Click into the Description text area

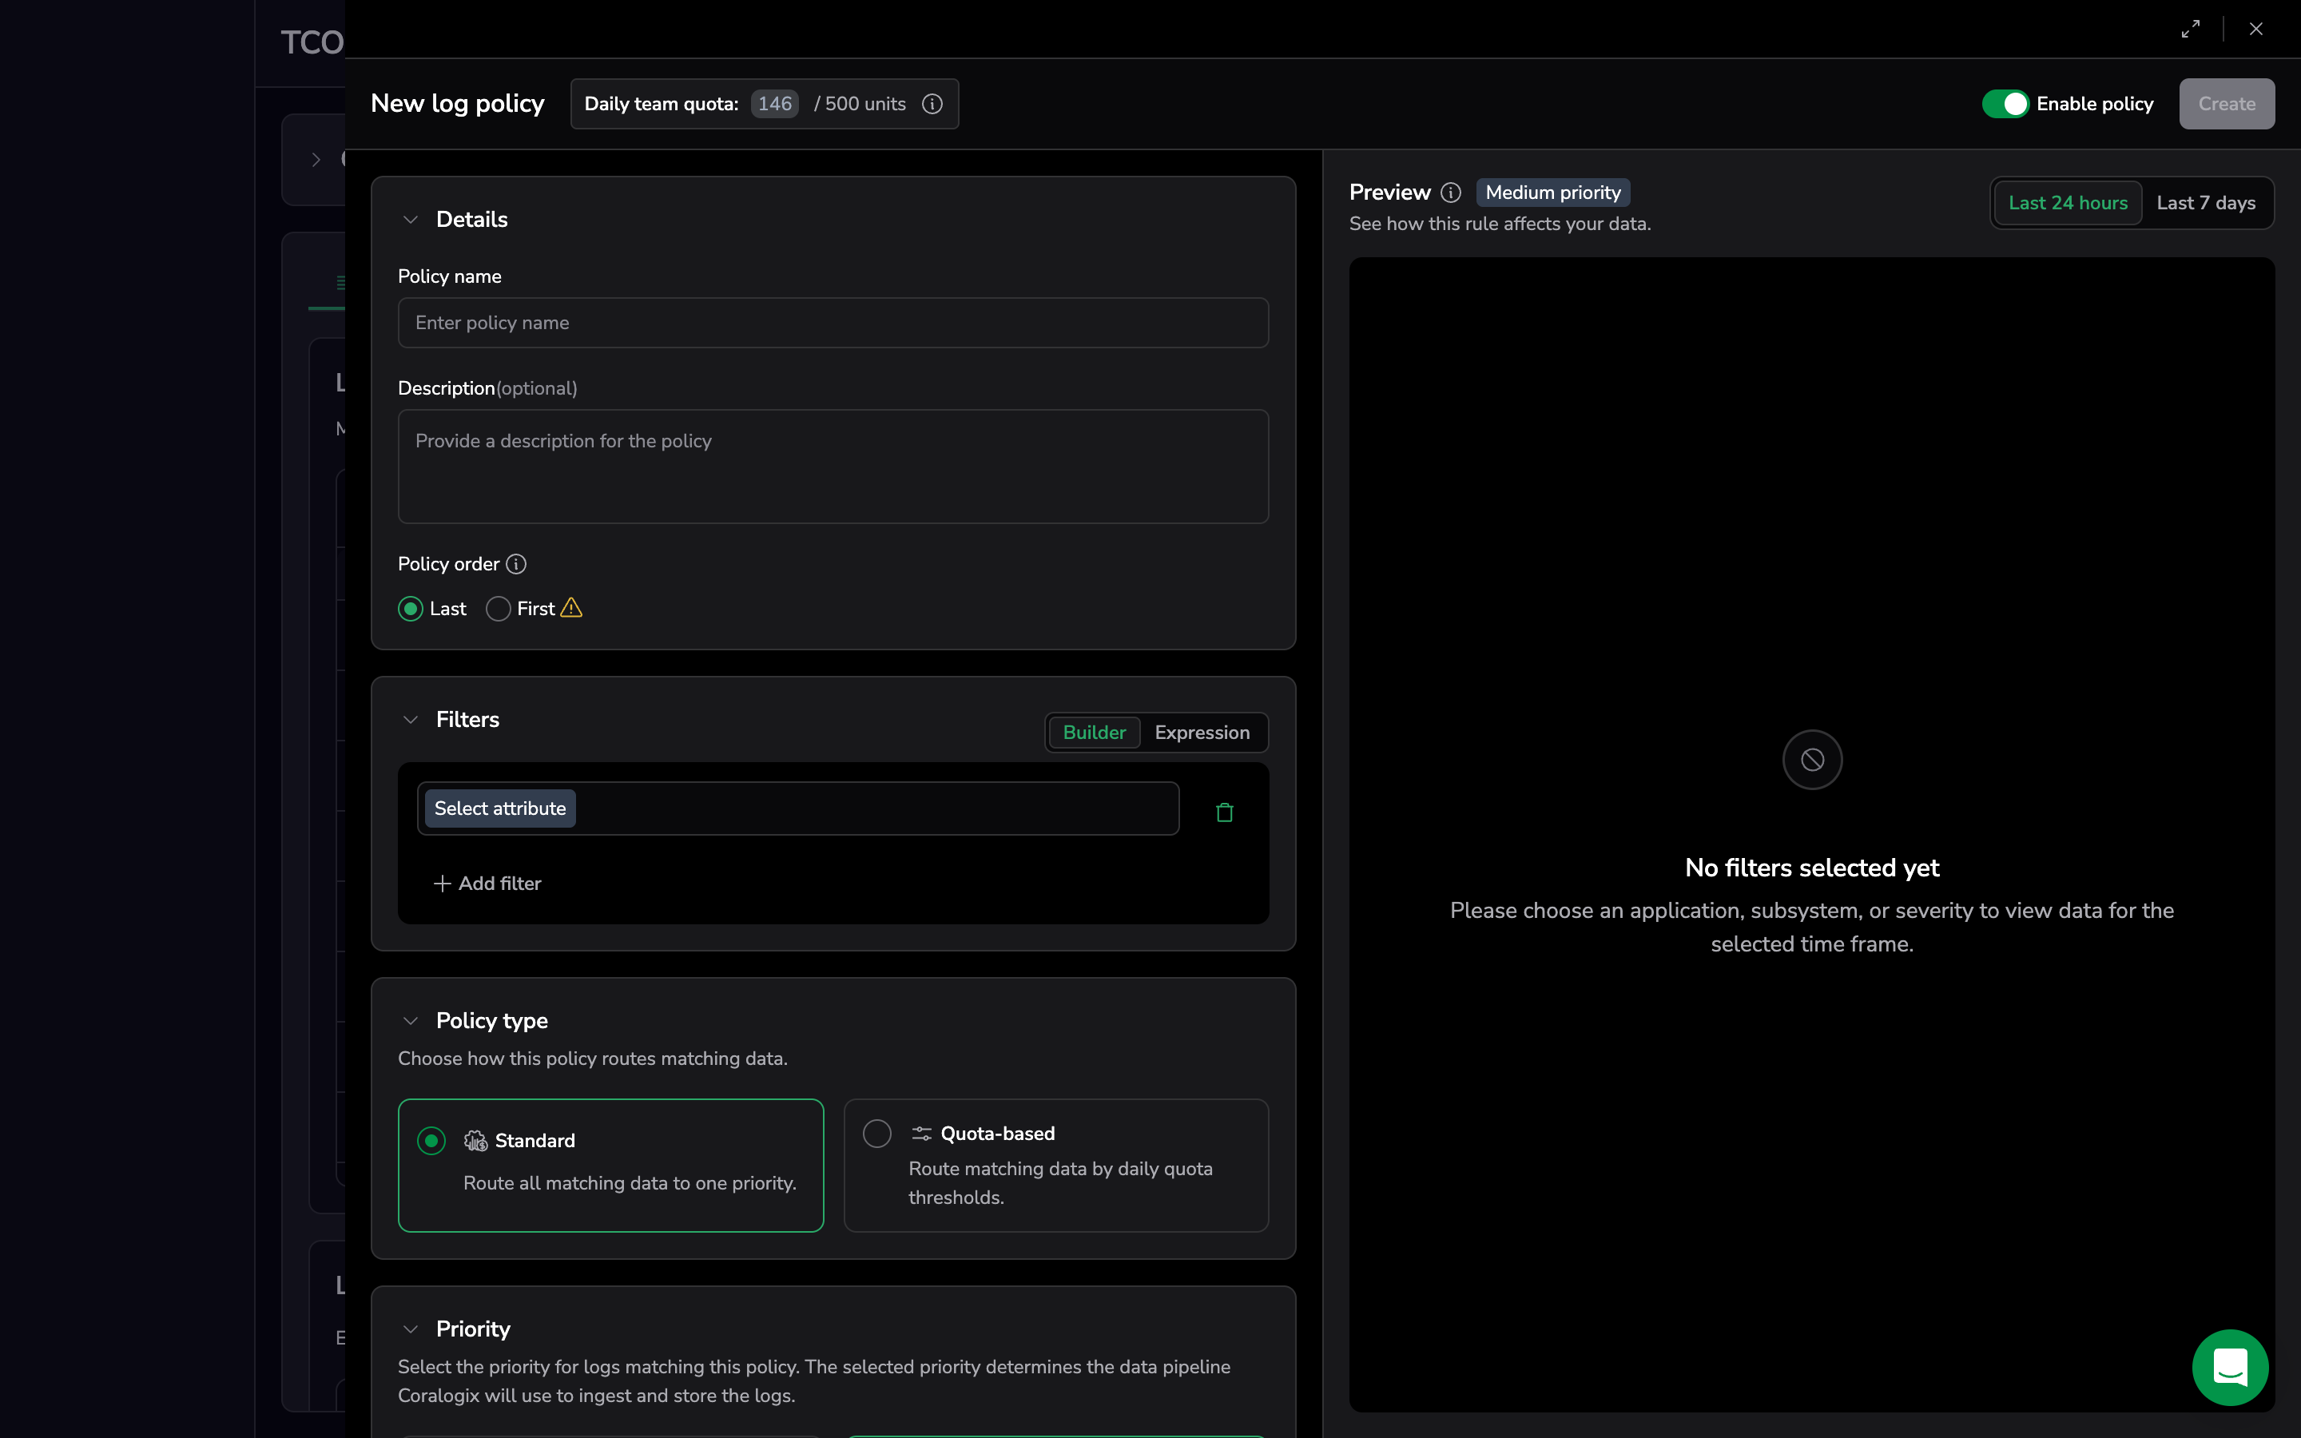pos(833,467)
